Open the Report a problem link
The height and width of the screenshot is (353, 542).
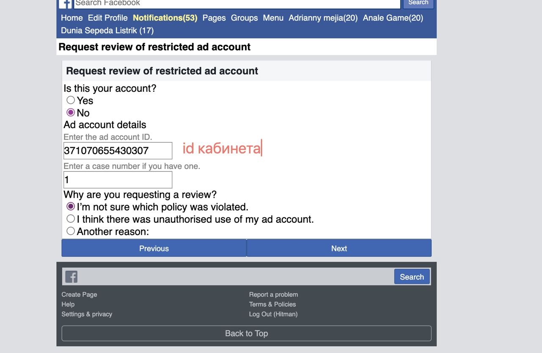point(274,294)
